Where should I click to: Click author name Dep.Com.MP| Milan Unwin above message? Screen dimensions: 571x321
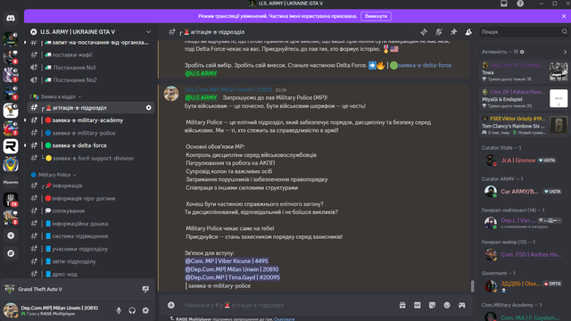[x=228, y=89]
